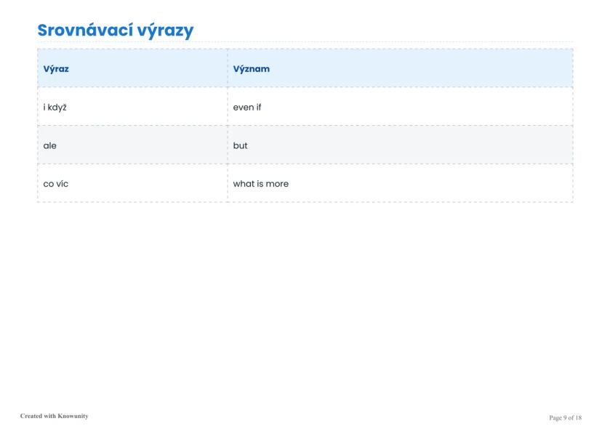Click the "Srovnávací výrazy" page heading
The width and height of the screenshot is (602, 426).
[x=115, y=31]
